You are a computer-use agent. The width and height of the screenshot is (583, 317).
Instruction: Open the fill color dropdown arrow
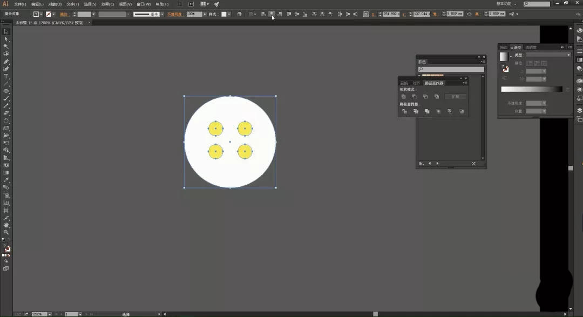click(41, 14)
